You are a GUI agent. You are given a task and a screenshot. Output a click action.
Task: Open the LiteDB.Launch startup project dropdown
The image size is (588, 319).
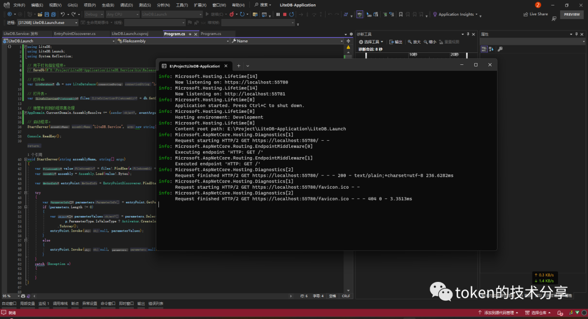pos(171,14)
